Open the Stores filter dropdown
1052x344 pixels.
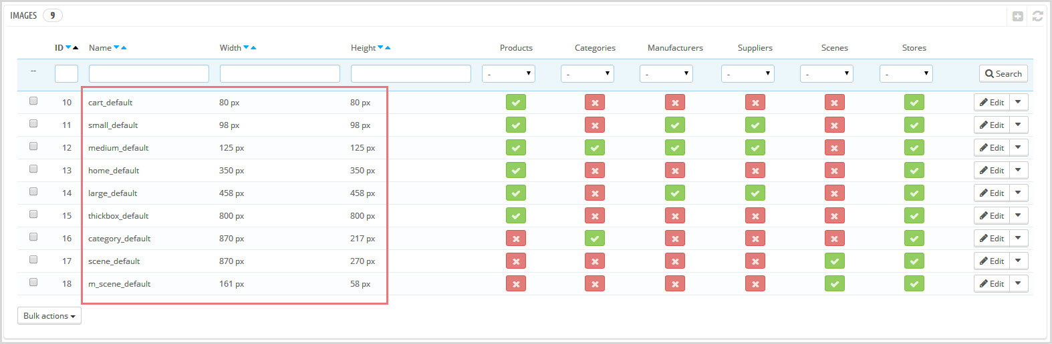pyautogui.click(x=906, y=73)
